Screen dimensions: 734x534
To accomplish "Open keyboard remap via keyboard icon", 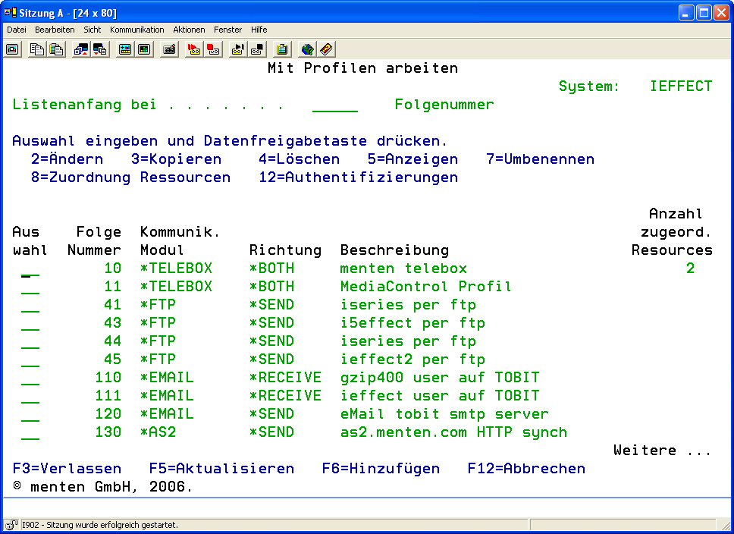I will point(170,49).
